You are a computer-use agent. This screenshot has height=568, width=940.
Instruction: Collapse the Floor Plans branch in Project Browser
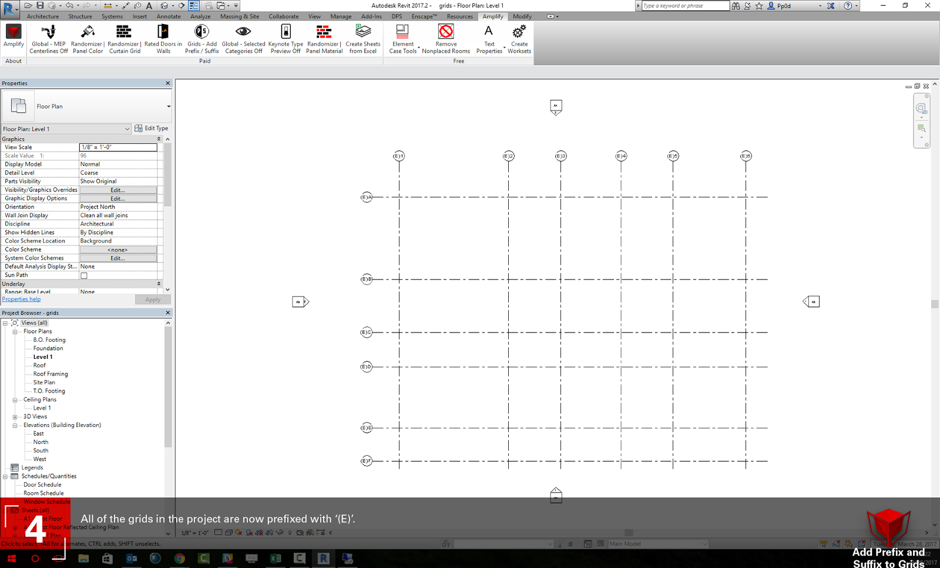[15, 331]
